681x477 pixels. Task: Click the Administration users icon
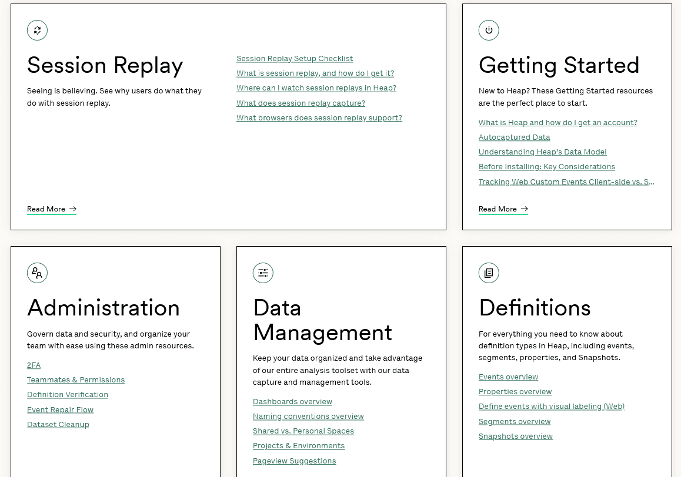(37, 273)
